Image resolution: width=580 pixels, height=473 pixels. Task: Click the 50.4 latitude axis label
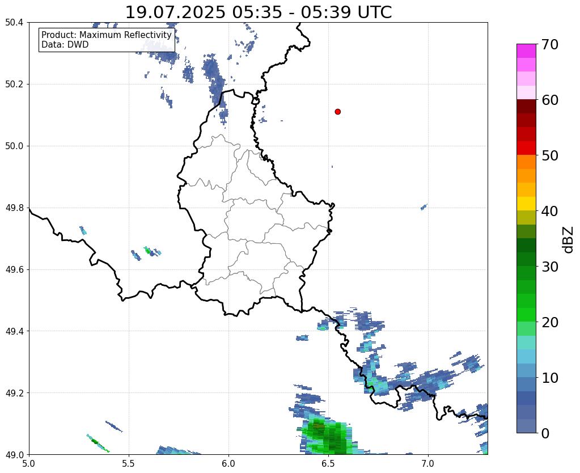tap(14, 23)
